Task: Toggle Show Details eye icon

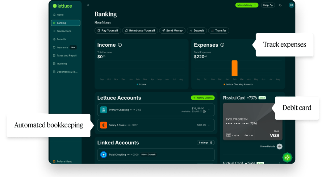Action: [x=279, y=147]
